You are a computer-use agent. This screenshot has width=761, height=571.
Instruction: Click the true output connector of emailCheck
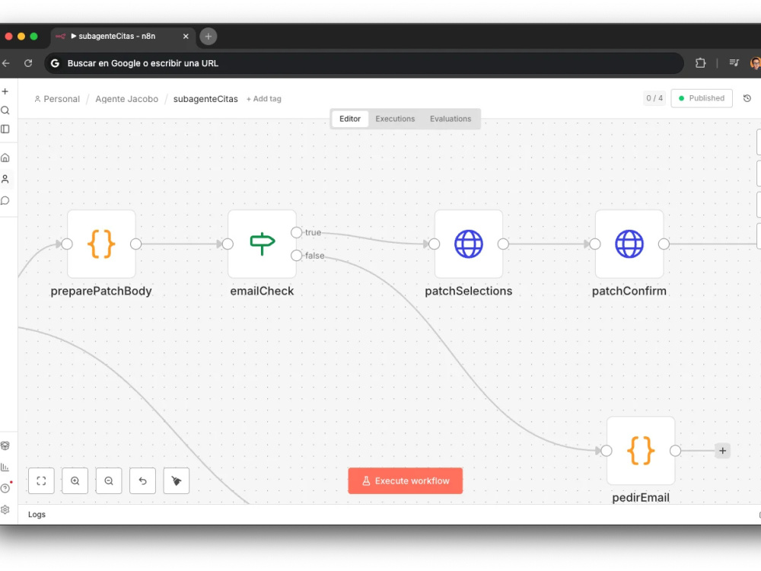click(296, 232)
